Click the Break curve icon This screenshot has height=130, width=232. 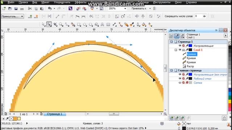tap(50, 16)
